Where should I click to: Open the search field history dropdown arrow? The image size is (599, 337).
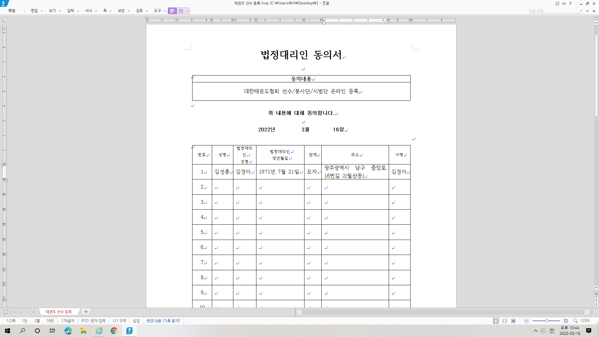(581, 11)
